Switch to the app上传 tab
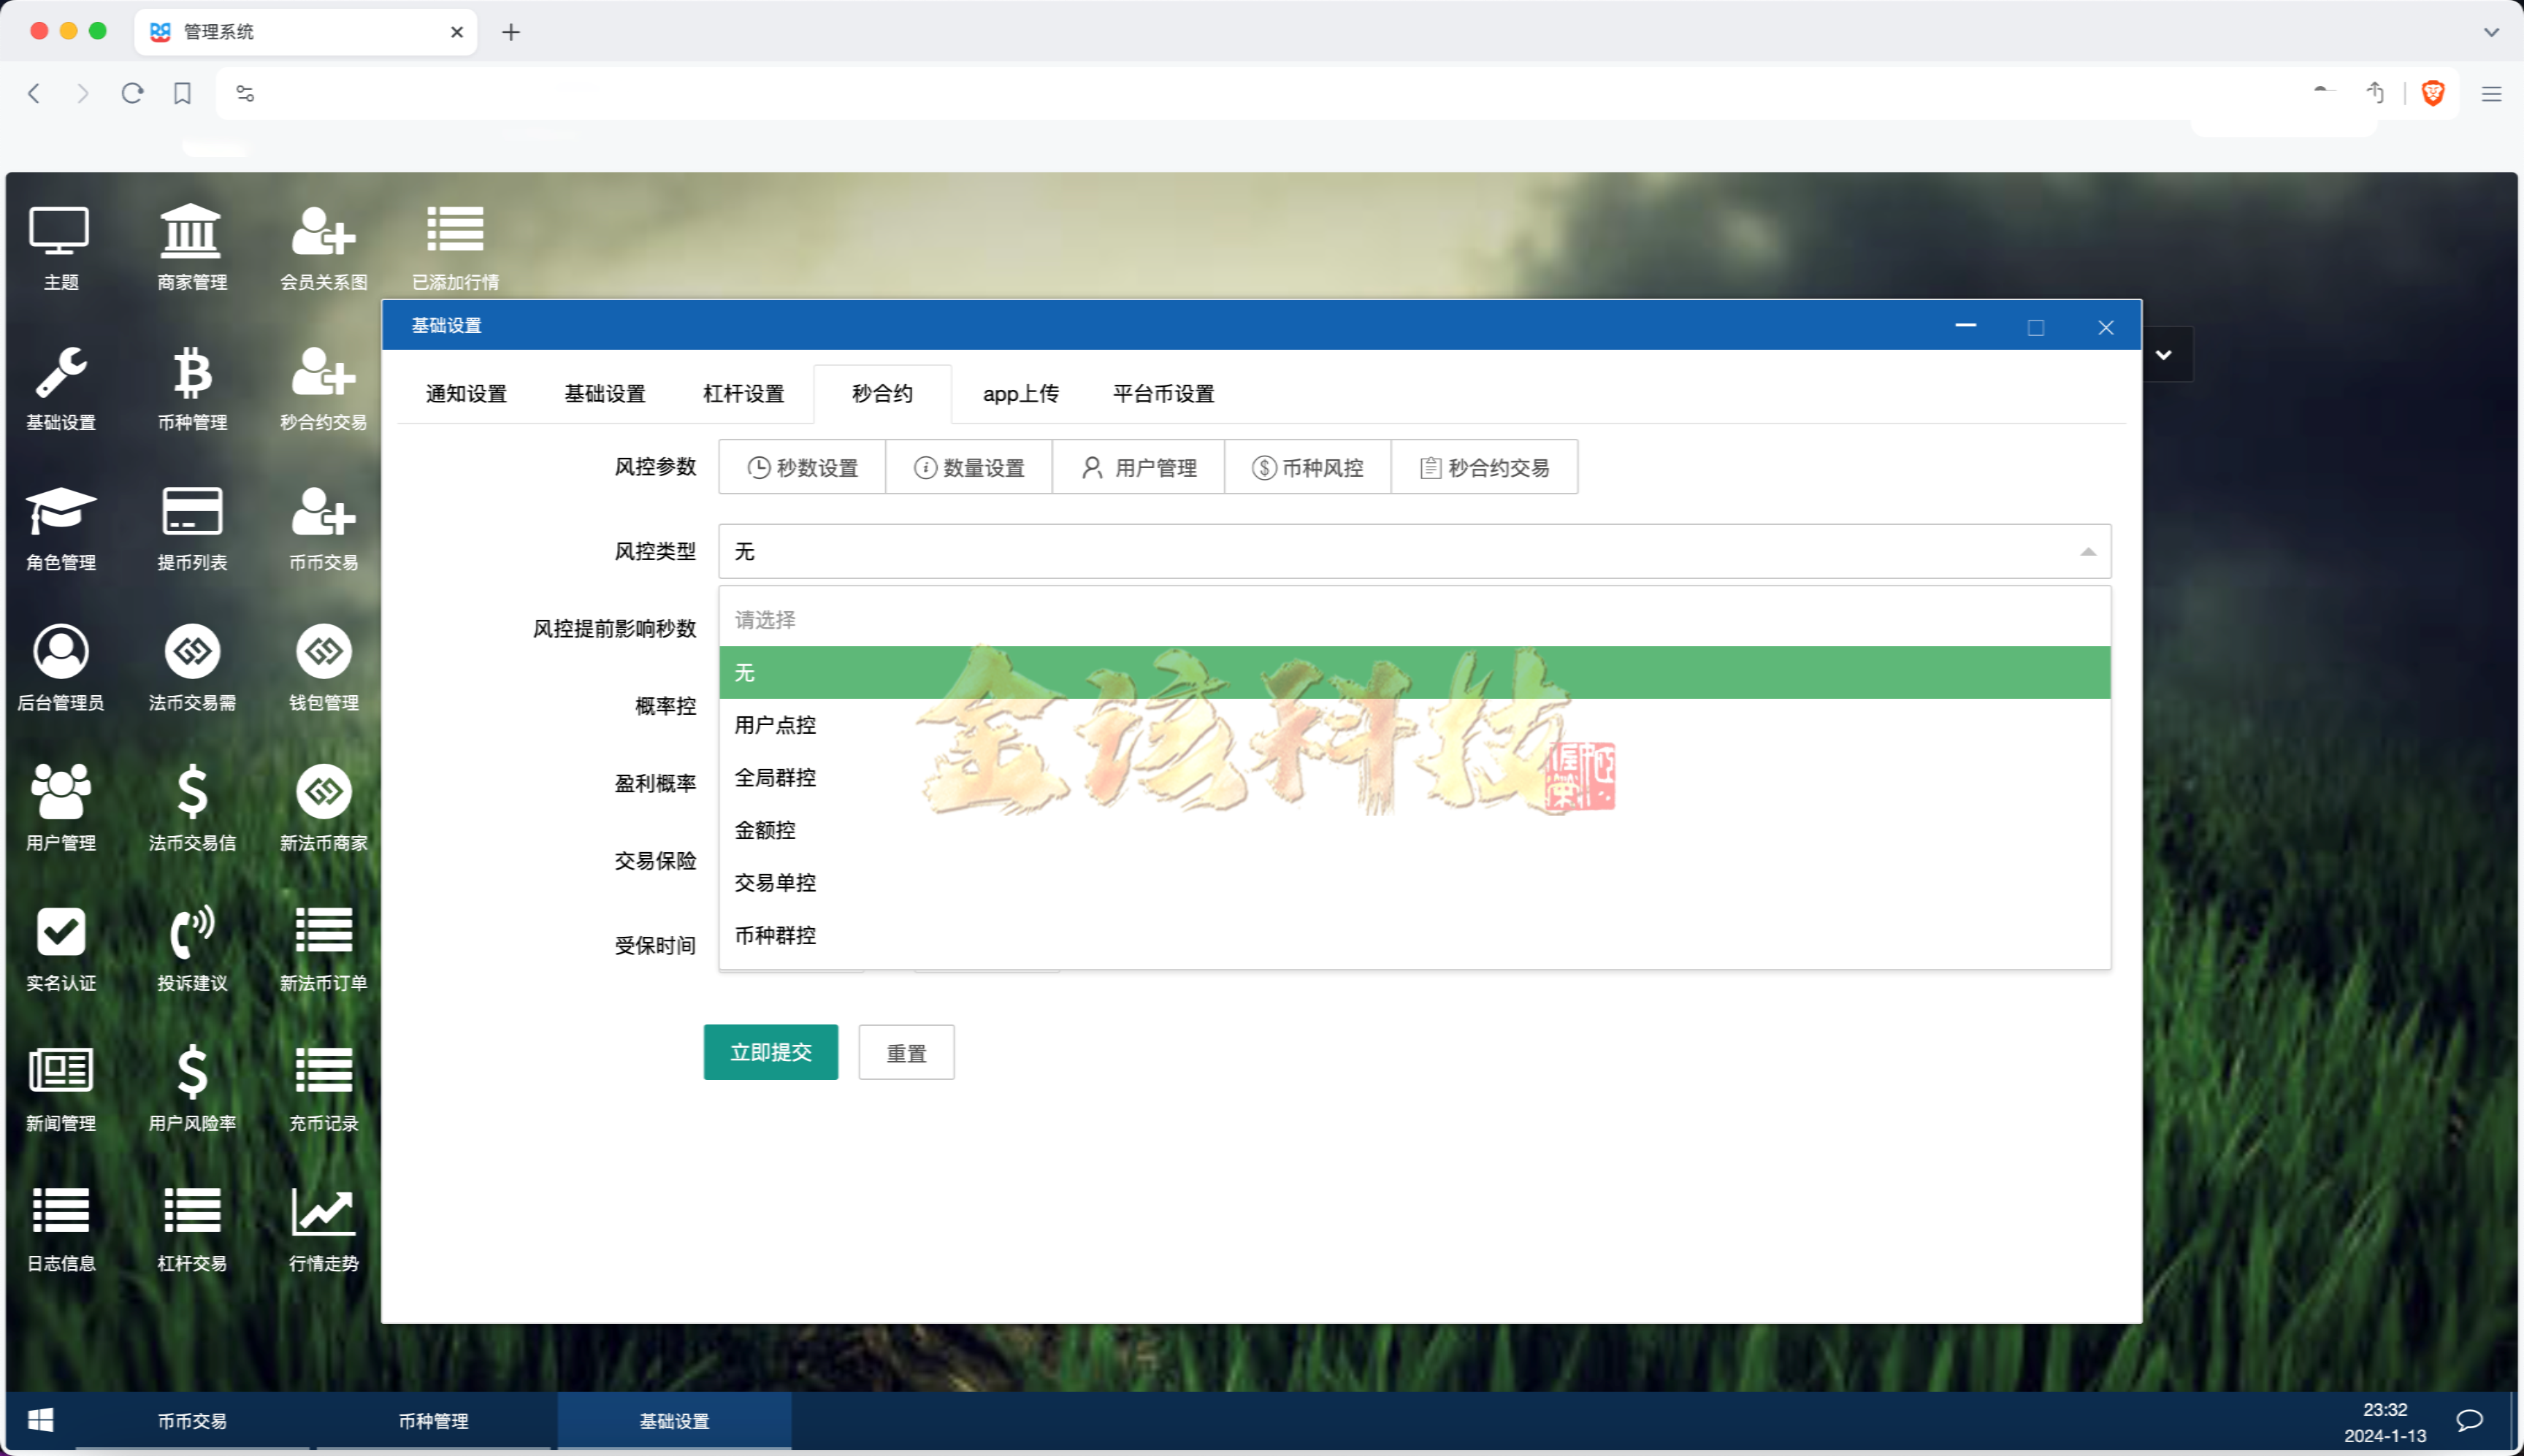 click(1020, 393)
